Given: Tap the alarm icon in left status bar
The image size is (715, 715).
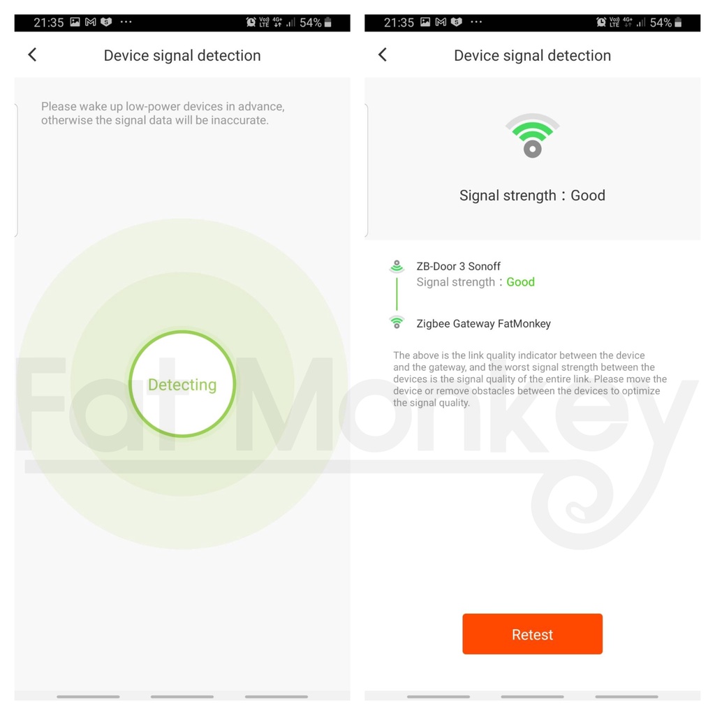Looking at the screenshot, I should pyautogui.click(x=251, y=22).
